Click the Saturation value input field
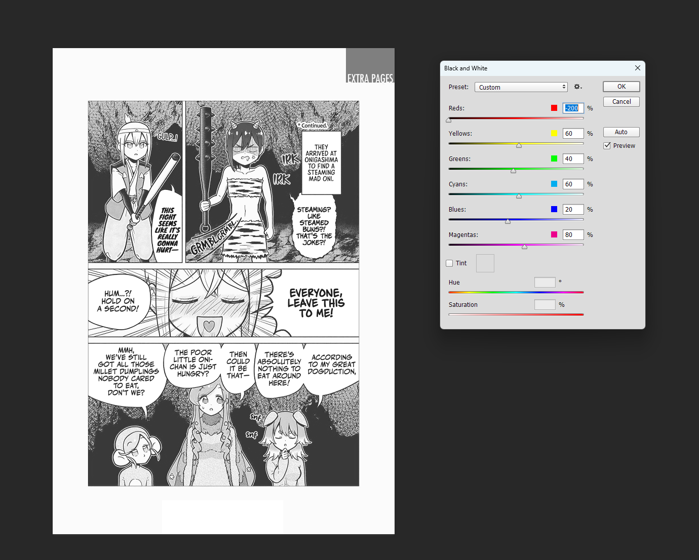Viewport: 699px width, 560px height. [545, 305]
